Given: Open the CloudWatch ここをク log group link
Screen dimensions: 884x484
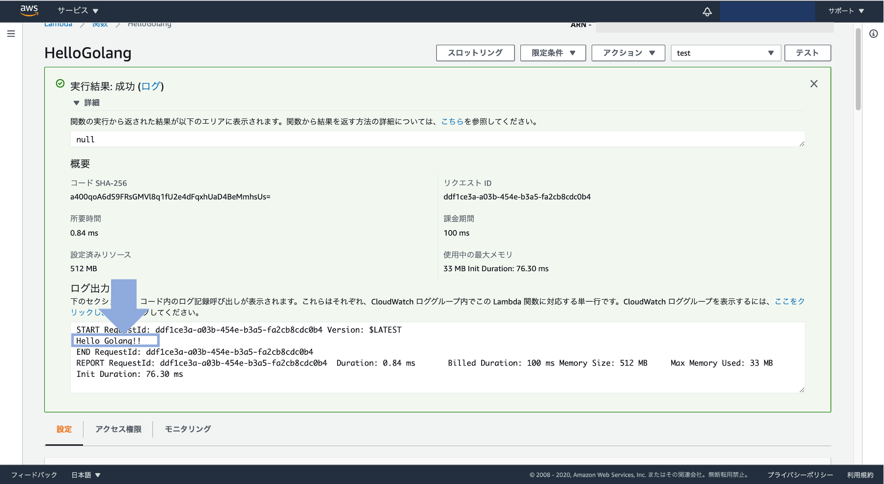Looking at the screenshot, I should 790,301.
